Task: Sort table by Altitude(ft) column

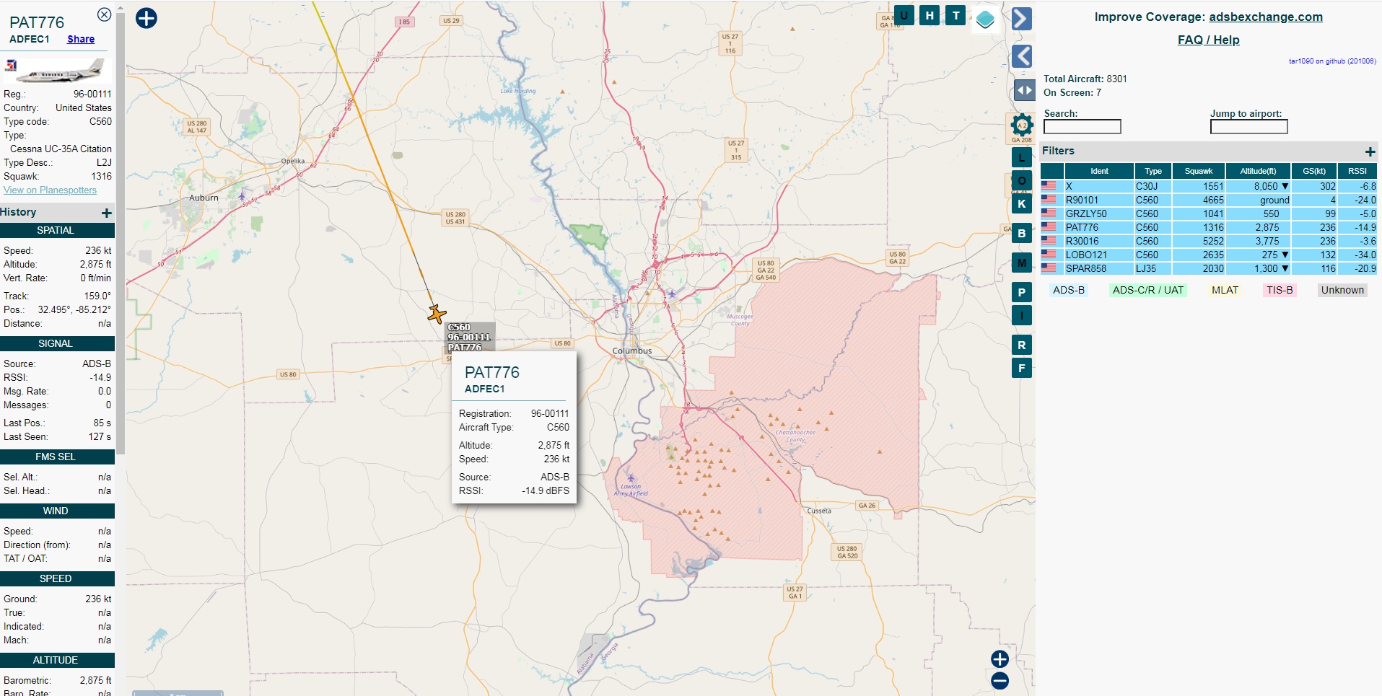Action: (x=1258, y=171)
